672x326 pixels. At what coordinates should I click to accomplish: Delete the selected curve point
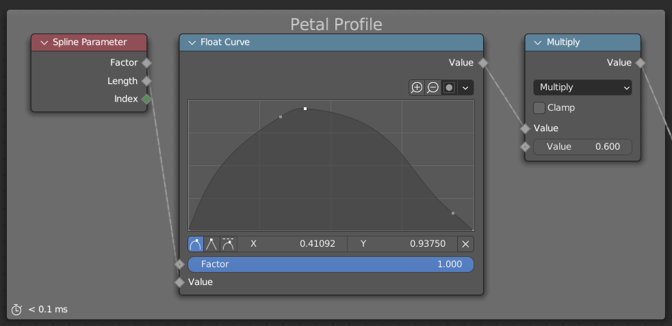pyautogui.click(x=465, y=244)
